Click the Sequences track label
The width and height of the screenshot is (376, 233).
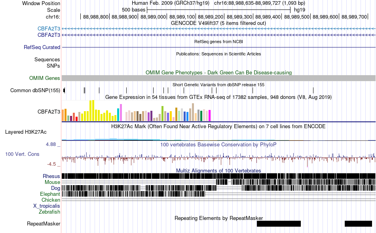point(47,59)
